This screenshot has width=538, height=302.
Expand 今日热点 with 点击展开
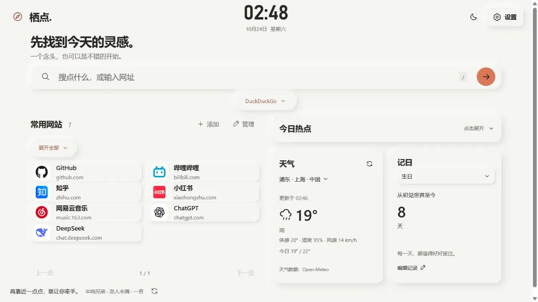pyautogui.click(x=478, y=128)
